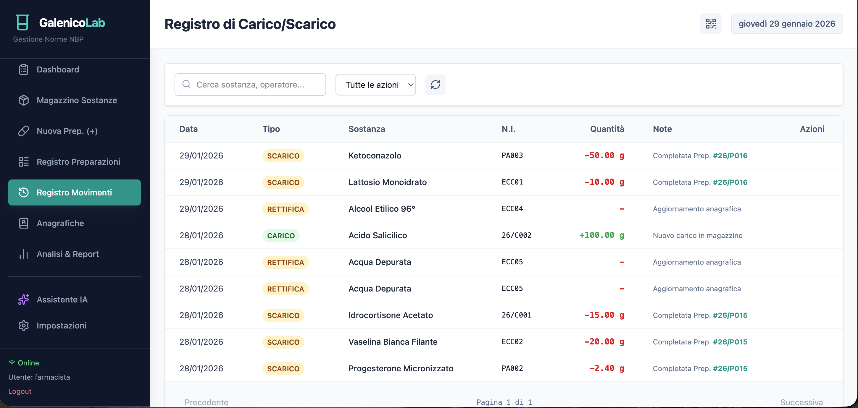Click the Logout link
858x408 pixels.
[20, 391]
